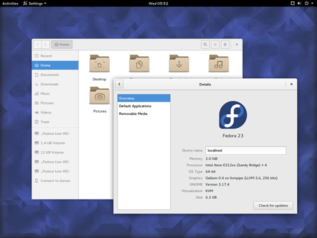Click the Details window title
The image size is (317, 238).
pyautogui.click(x=205, y=84)
